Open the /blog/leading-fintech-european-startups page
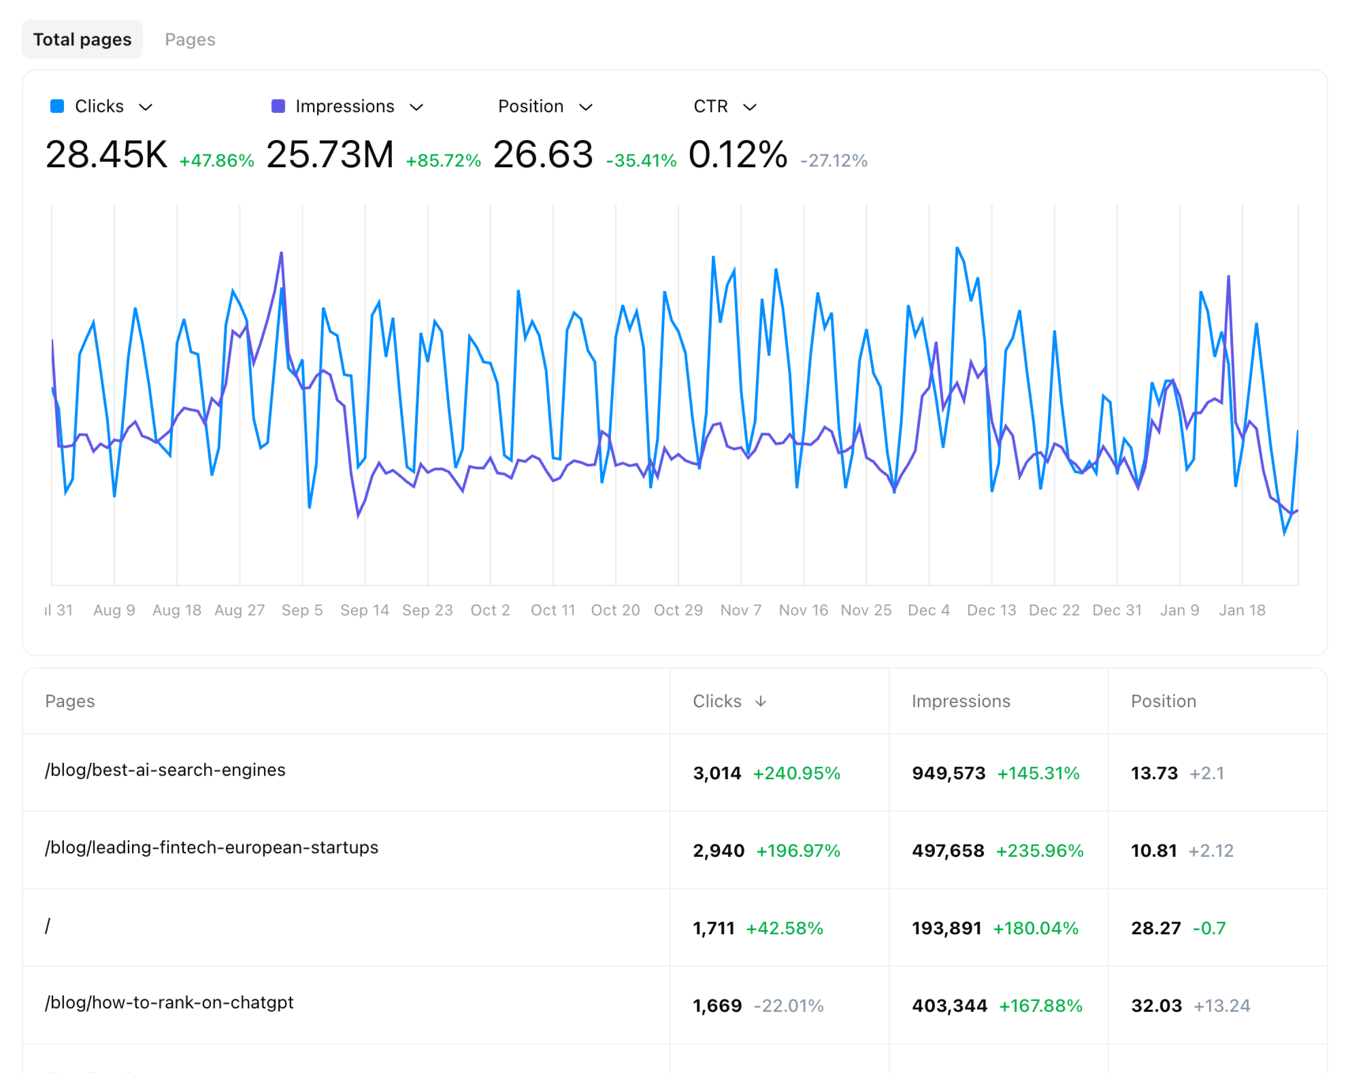This screenshot has height=1073, width=1350. pyautogui.click(x=212, y=848)
